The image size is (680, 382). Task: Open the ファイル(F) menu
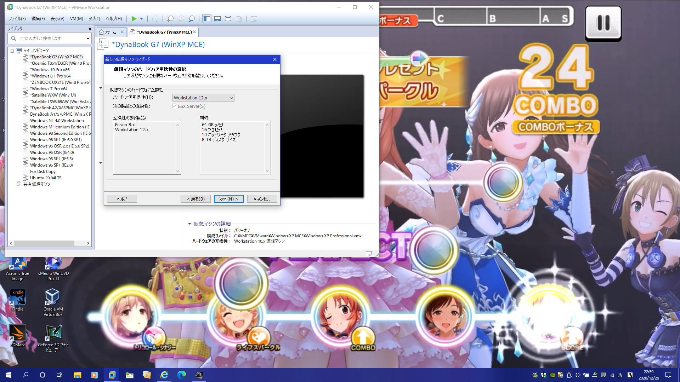point(17,19)
